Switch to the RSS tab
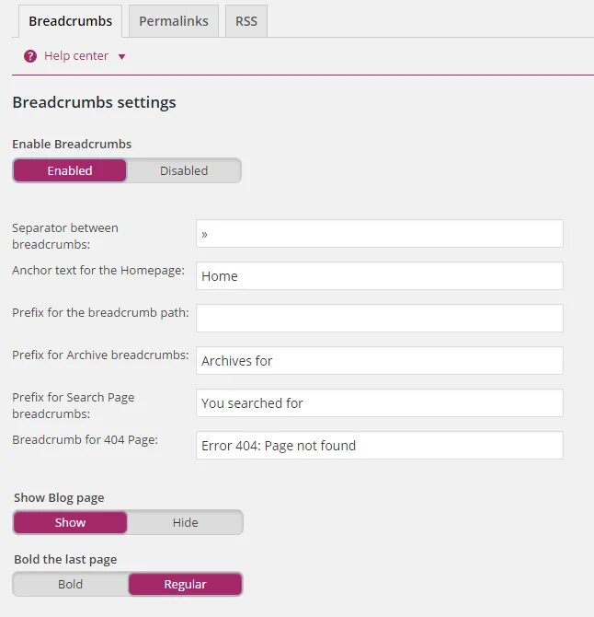The height and width of the screenshot is (617, 594). coord(246,21)
